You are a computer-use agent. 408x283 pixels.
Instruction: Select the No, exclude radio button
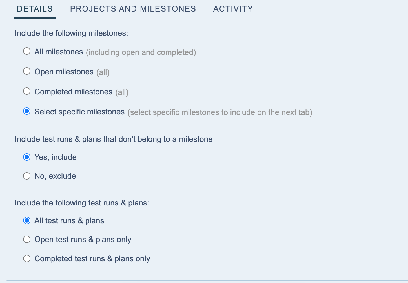pos(27,176)
